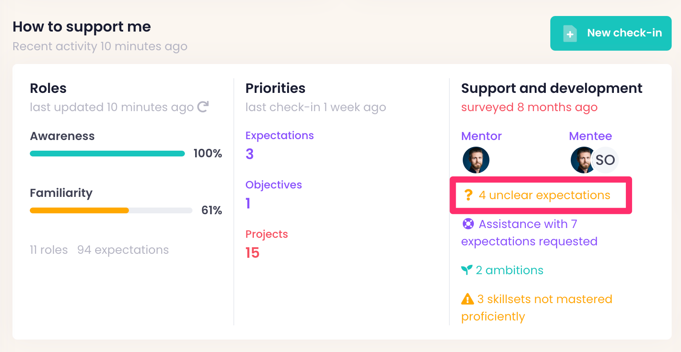Click the warning triangle skillsets icon
681x352 pixels.
467,299
